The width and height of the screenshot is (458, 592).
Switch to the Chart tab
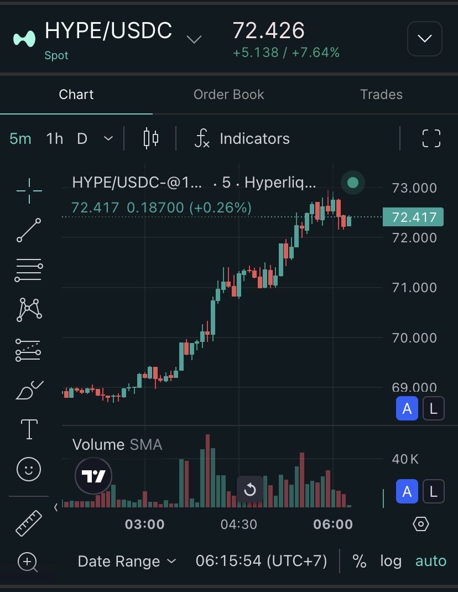point(76,95)
